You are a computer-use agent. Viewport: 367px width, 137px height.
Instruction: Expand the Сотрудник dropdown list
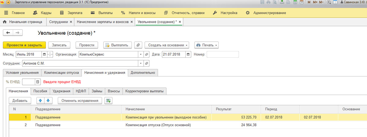[140, 63]
